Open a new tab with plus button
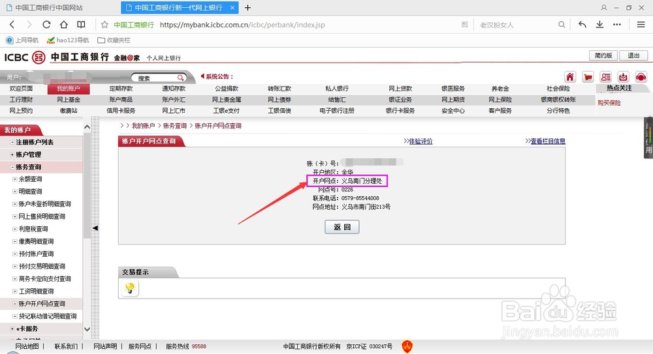Screen dimensions: 653x354 (247, 7)
